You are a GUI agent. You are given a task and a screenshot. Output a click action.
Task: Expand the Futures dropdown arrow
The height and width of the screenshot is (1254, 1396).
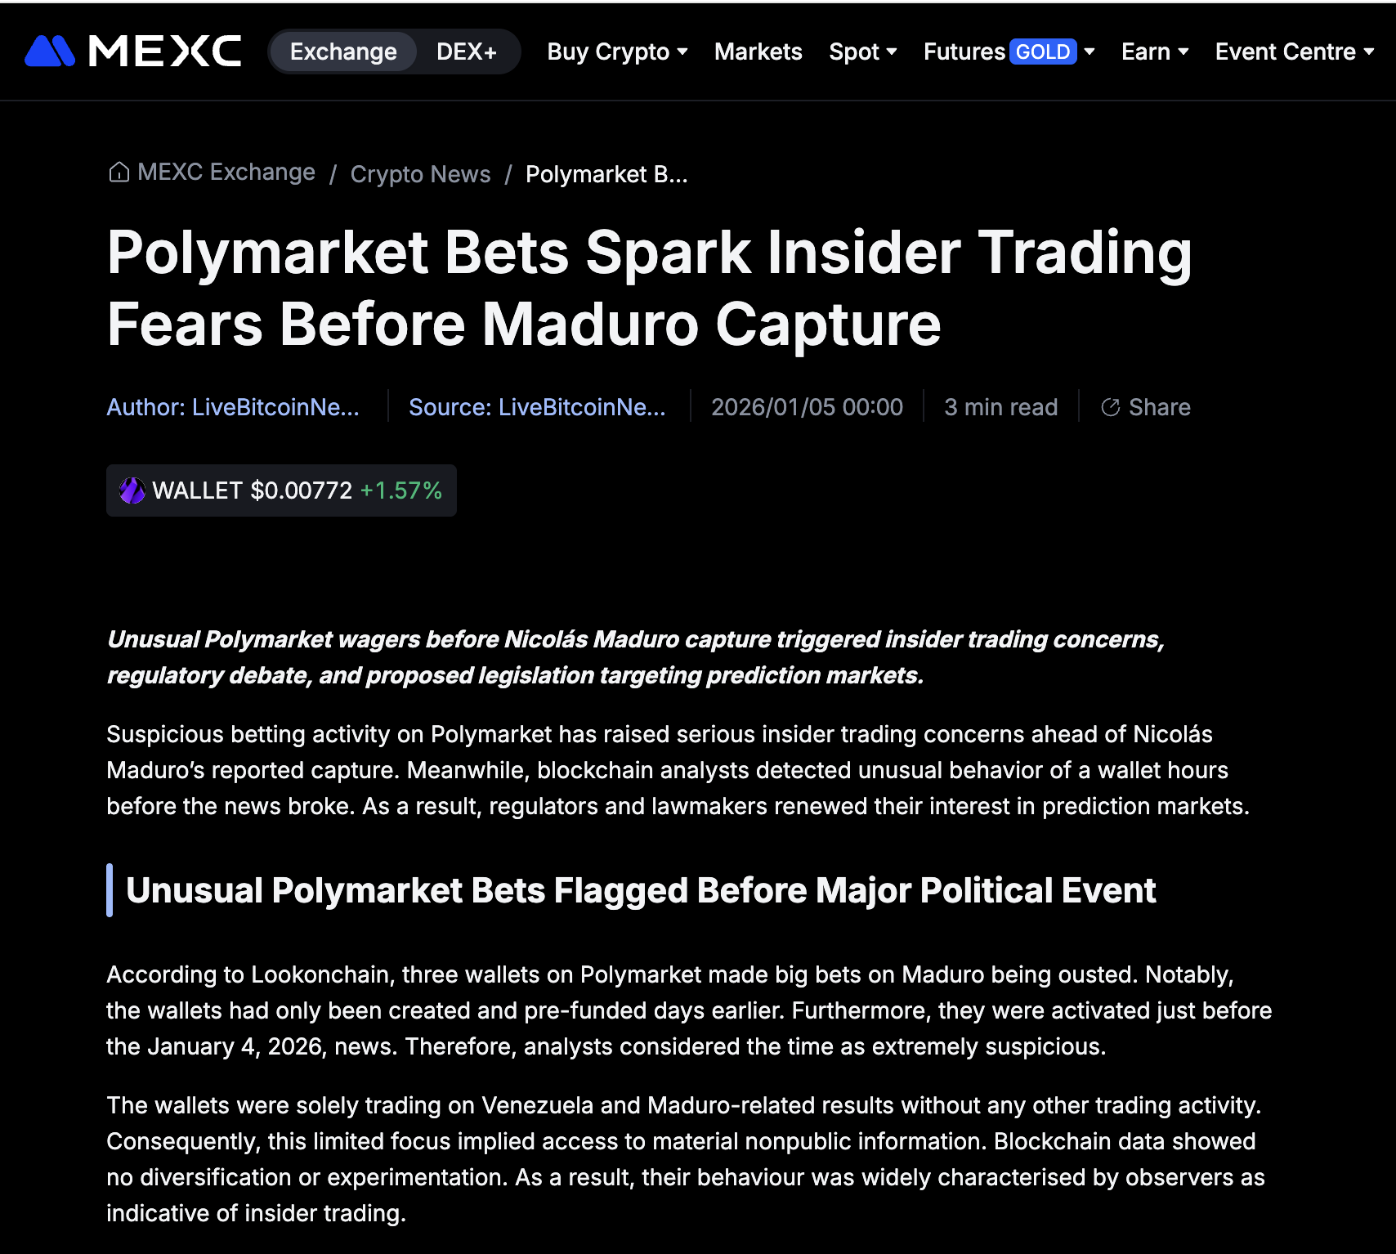pyautogui.click(x=1090, y=52)
